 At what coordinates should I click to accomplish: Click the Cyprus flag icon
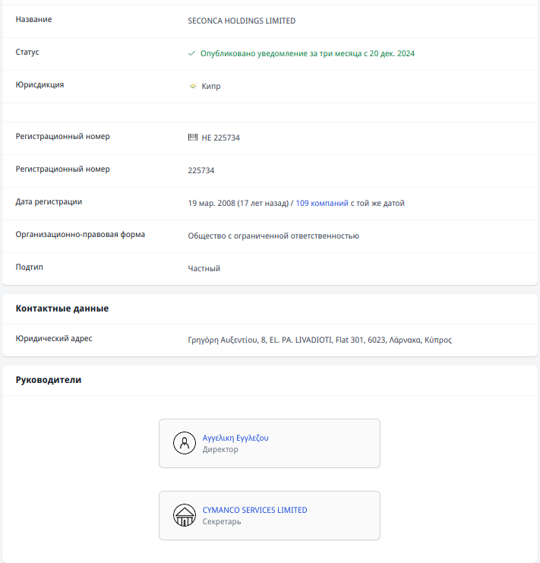click(193, 86)
